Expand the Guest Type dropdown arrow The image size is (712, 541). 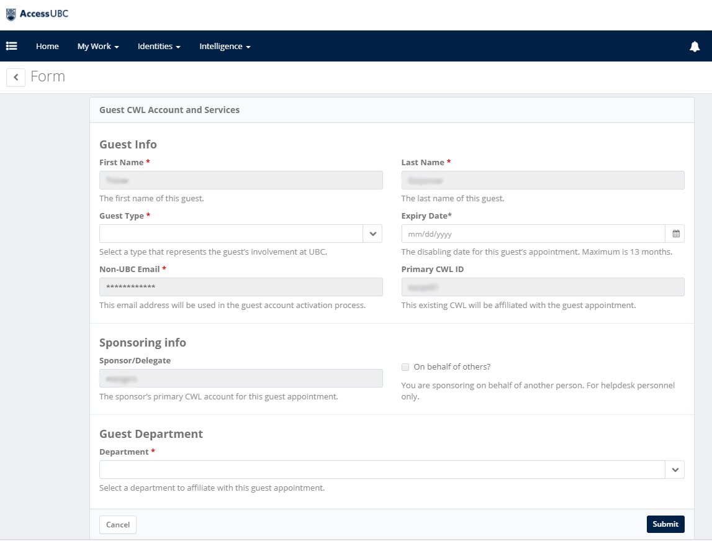point(372,234)
